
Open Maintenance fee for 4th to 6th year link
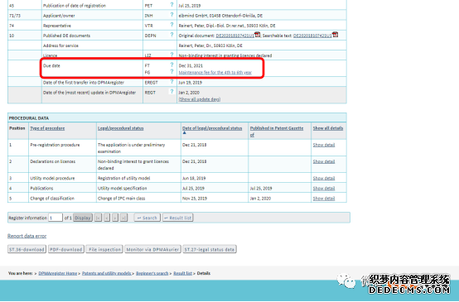tap(215, 73)
